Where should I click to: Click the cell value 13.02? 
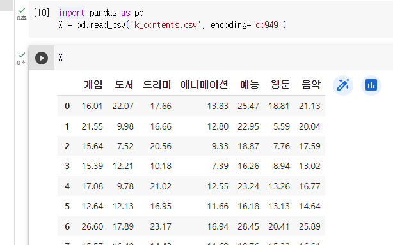pos(310,166)
